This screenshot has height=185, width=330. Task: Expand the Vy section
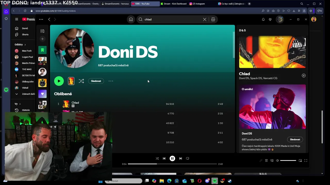[18, 104]
